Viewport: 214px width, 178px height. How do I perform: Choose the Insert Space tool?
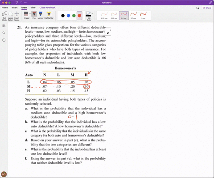(x=17, y=16)
